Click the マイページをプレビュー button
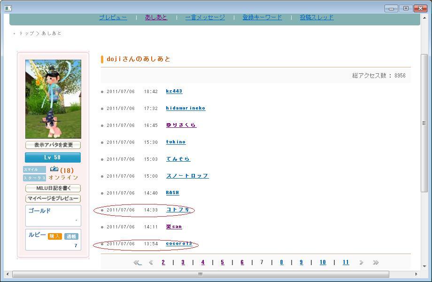The image size is (432, 282). point(53,198)
